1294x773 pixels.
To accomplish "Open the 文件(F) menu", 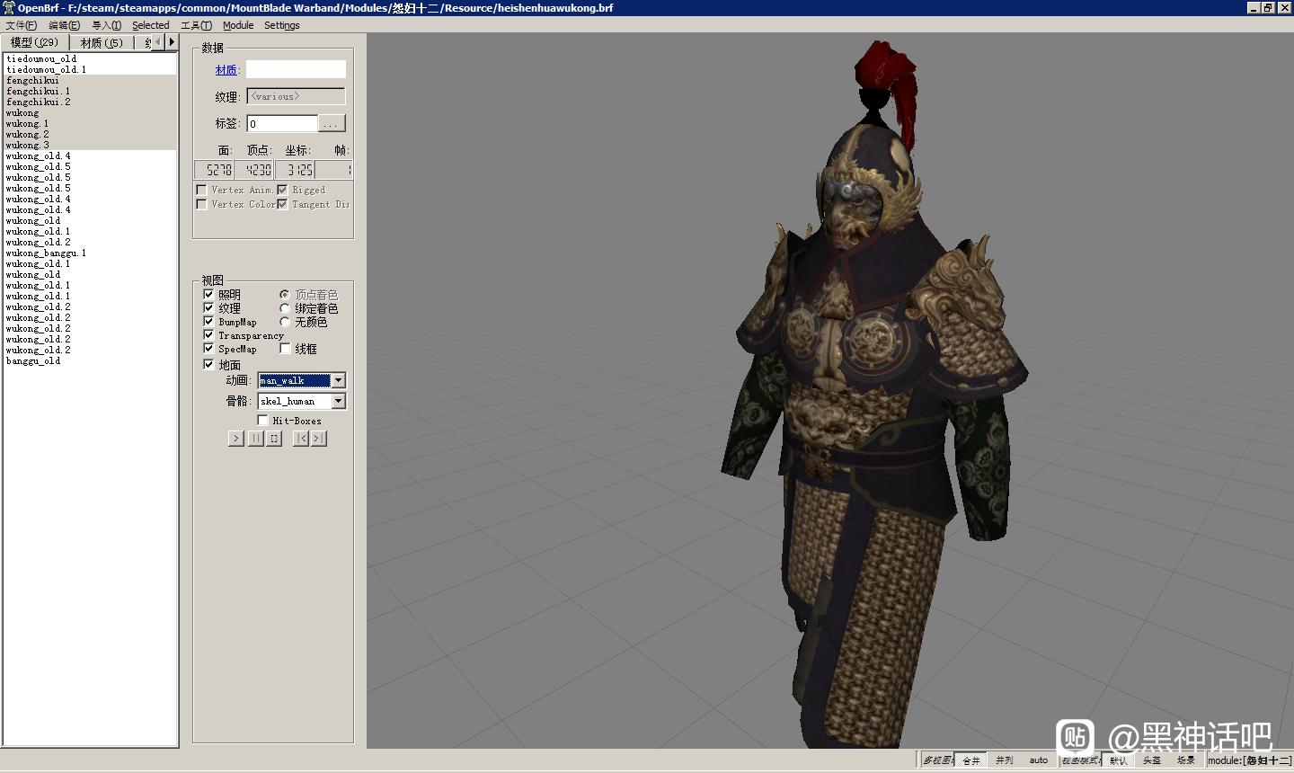I will point(22,25).
